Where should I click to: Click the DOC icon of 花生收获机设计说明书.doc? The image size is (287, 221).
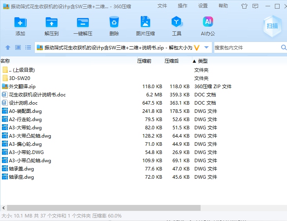pos(5,94)
